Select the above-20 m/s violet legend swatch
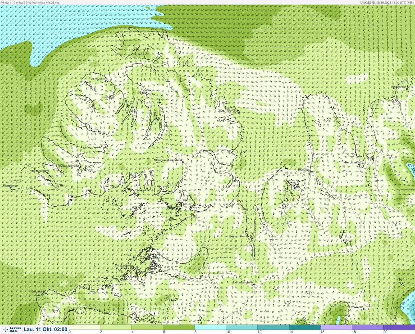 [399, 327]
